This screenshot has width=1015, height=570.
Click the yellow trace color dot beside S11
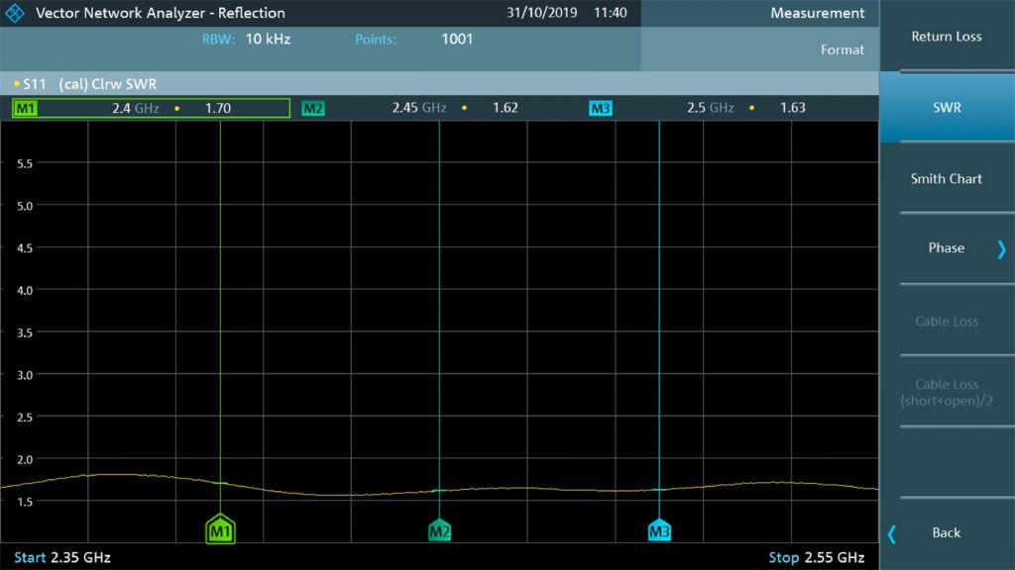point(16,83)
